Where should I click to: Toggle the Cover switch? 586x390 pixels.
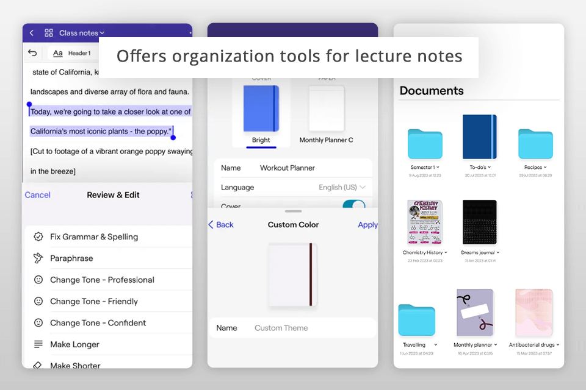click(354, 204)
